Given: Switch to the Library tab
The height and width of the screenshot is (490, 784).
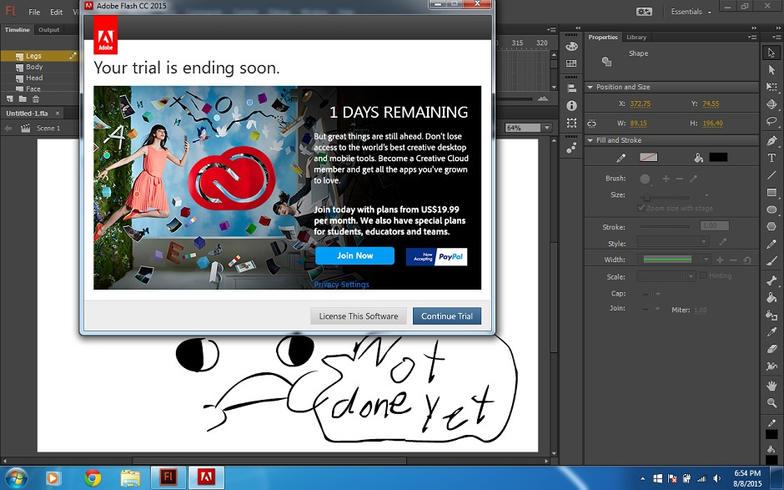Looking at the screenshot, I should [636, 37].
